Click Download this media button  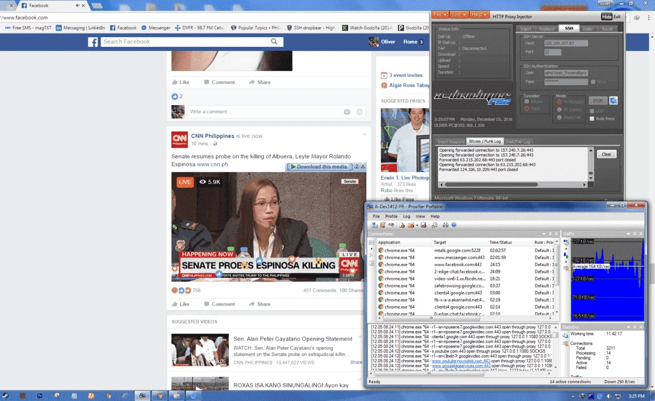click(x=319, y=166)
